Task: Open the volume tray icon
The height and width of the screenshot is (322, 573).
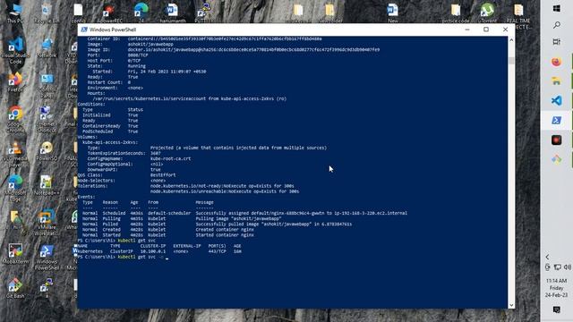Action: tap(567, 267)
